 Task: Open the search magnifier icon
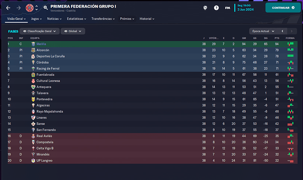pos(45,8)
